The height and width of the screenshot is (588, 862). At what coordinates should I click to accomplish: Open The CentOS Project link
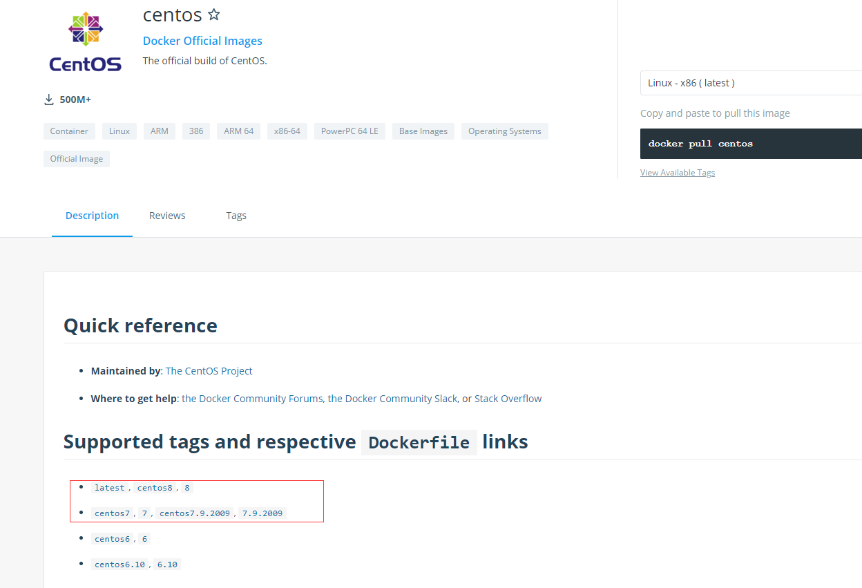tap(209, 371)
